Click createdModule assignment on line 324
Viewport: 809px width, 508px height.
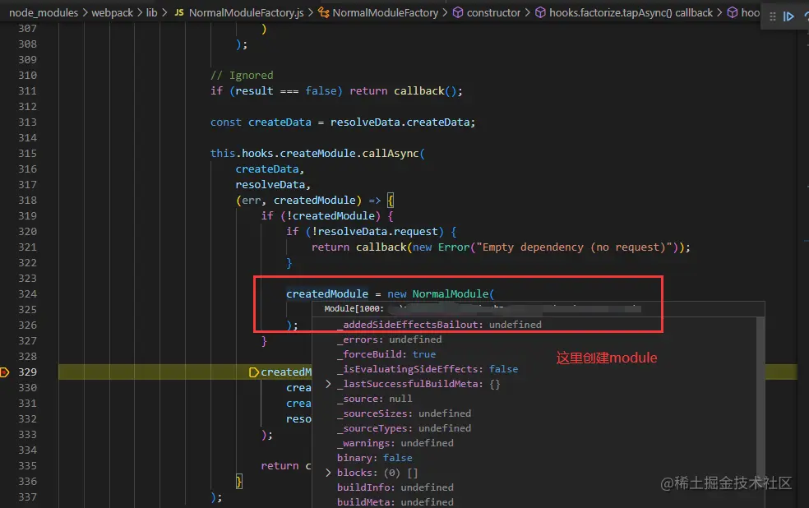[x=327, y=294]
